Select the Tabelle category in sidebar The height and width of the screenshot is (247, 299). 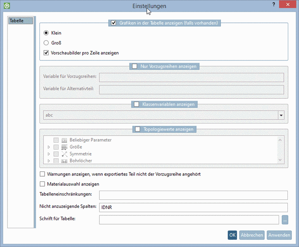(x=21, y=21)
